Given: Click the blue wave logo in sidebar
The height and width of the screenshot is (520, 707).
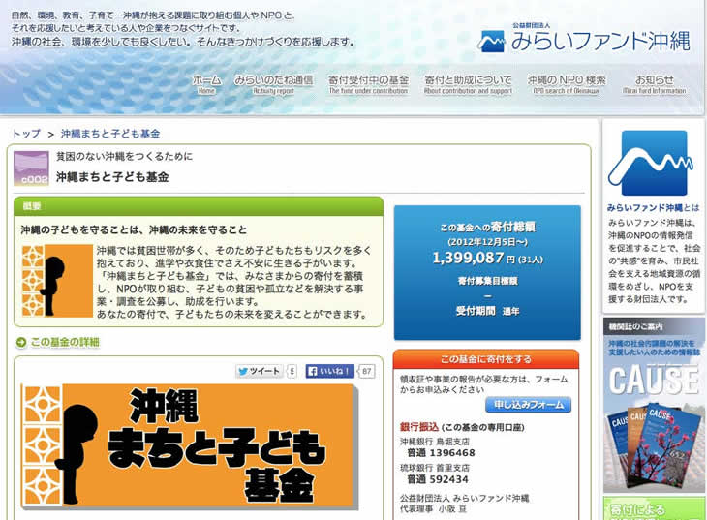Looking at the screenshot, I should (x=647, y=164).
